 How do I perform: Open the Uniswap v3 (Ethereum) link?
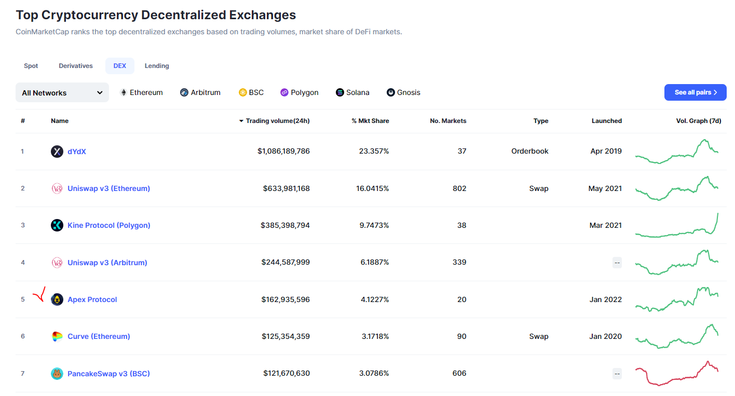[x=108, y=188]
